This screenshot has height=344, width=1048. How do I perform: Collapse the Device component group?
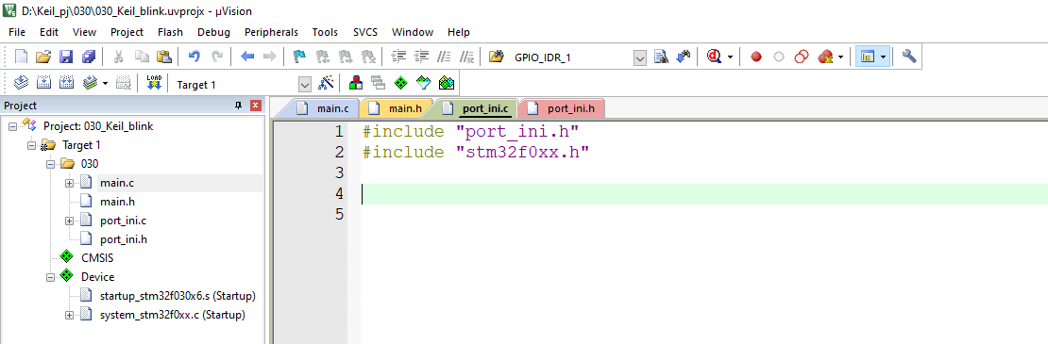pyautogui.click(x=49, y=277)
